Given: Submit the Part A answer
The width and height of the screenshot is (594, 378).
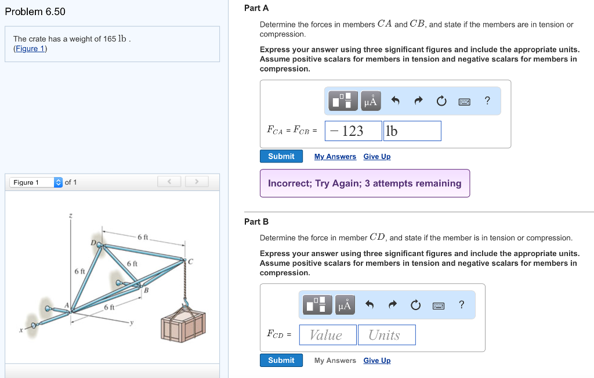Looking at the screenshot, I should (x=281, y=156).
